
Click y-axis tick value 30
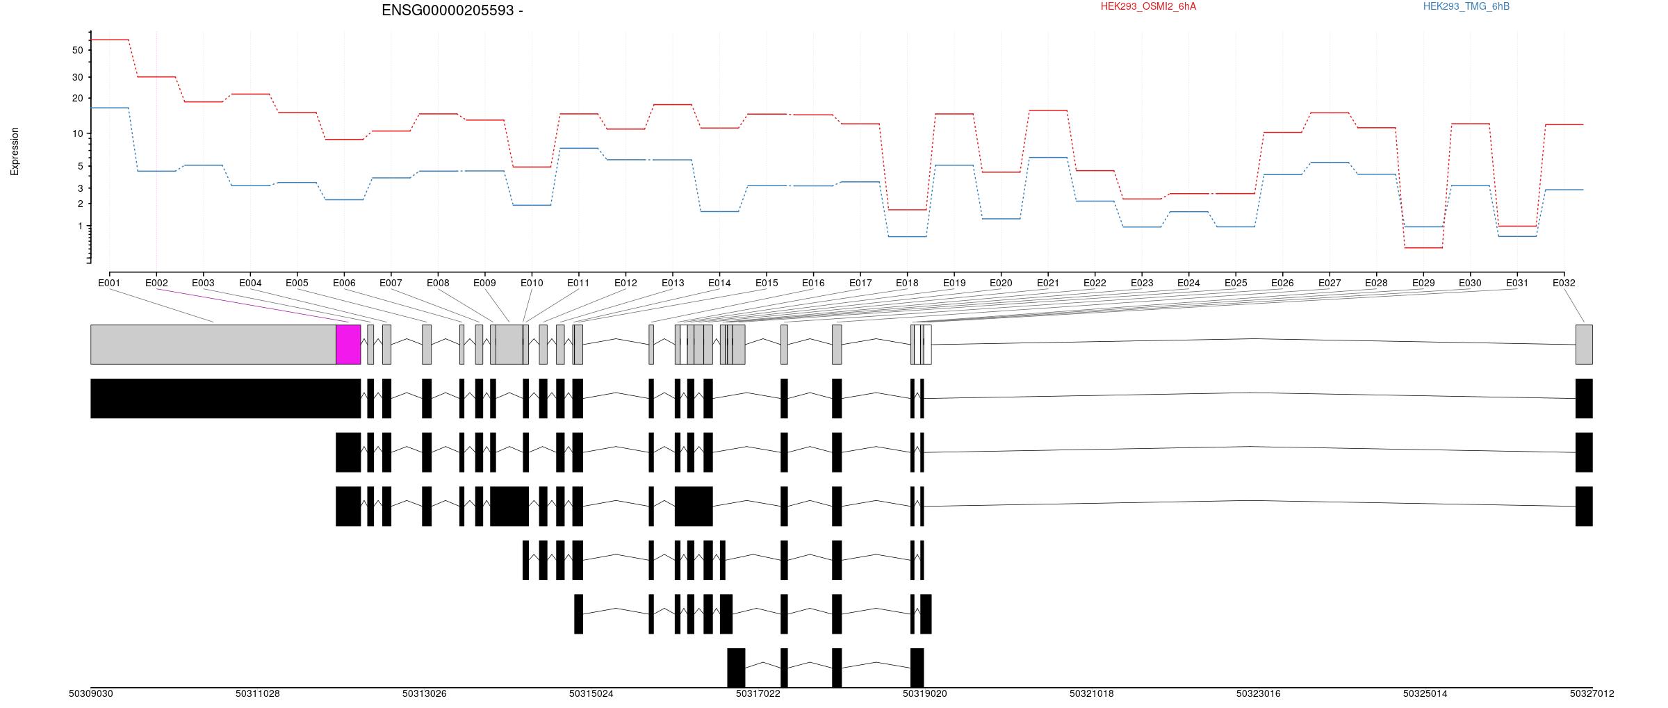tap(77, 77)
